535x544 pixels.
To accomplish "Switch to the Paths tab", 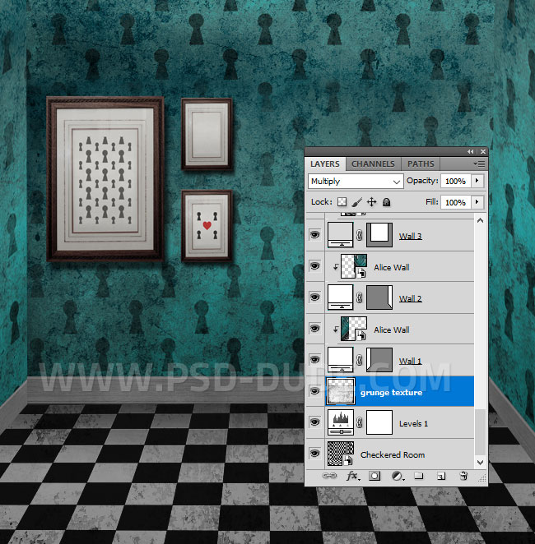I will (421, 164).
